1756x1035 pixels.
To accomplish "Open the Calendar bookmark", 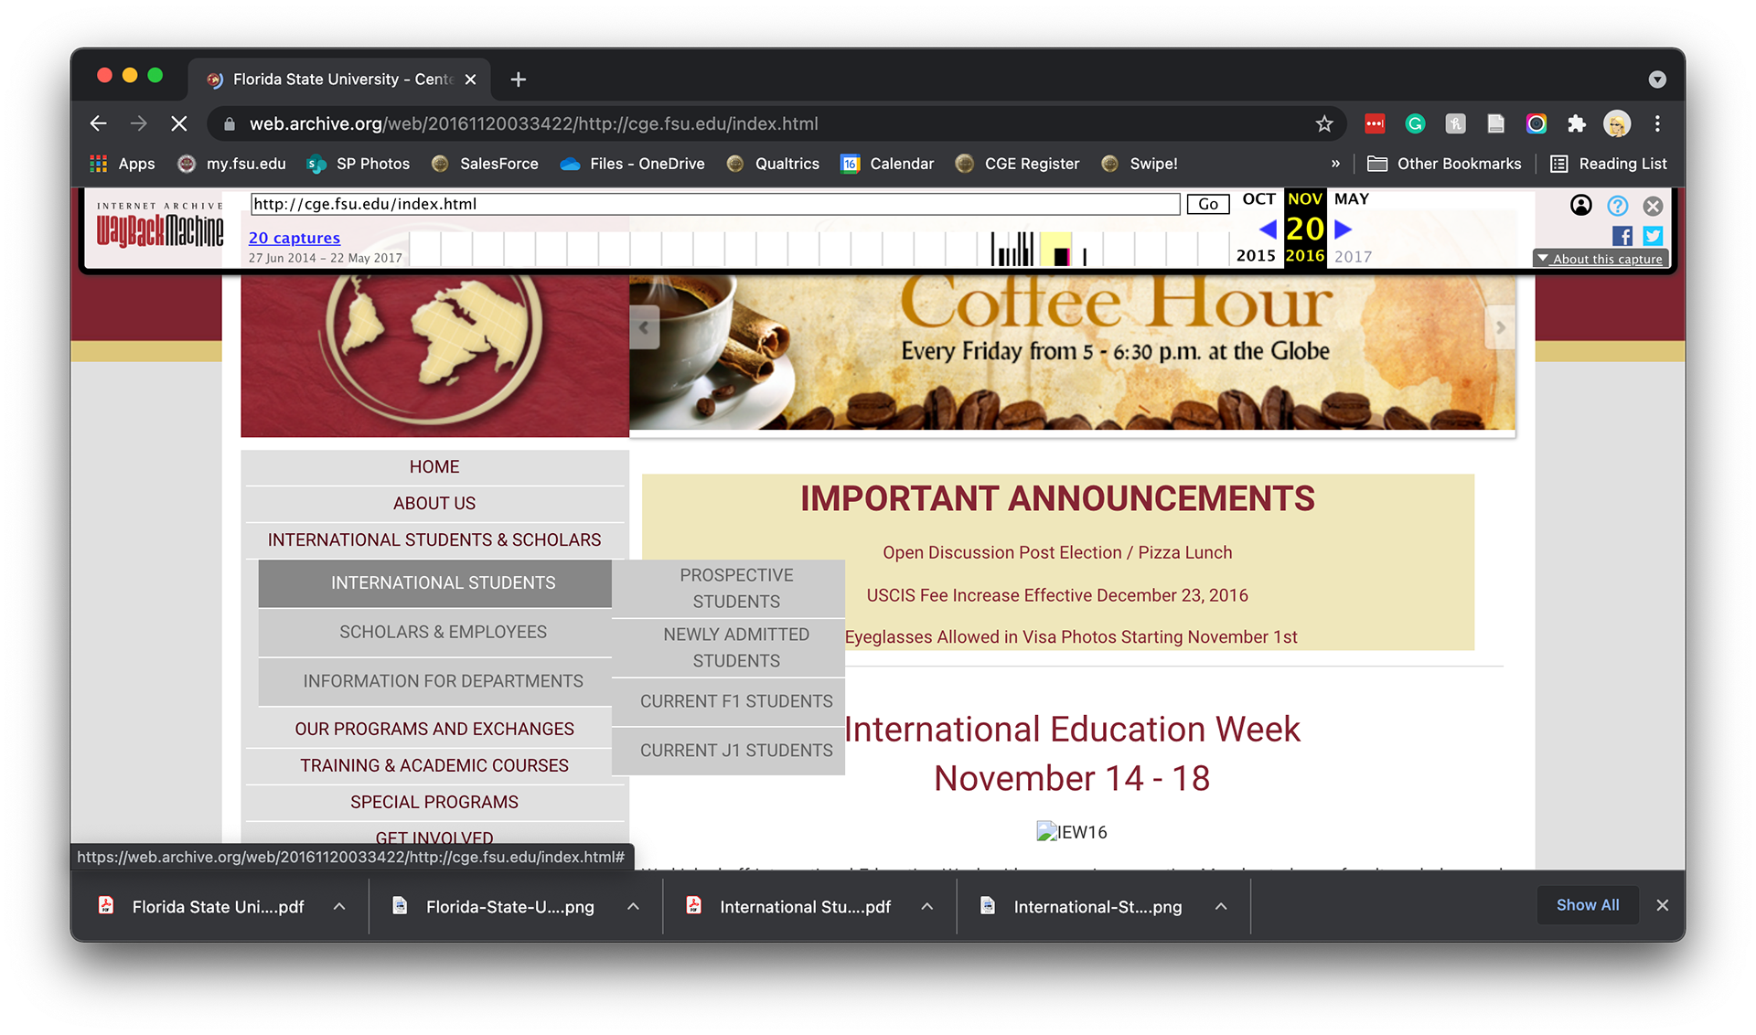I will [x=887, y=164].
